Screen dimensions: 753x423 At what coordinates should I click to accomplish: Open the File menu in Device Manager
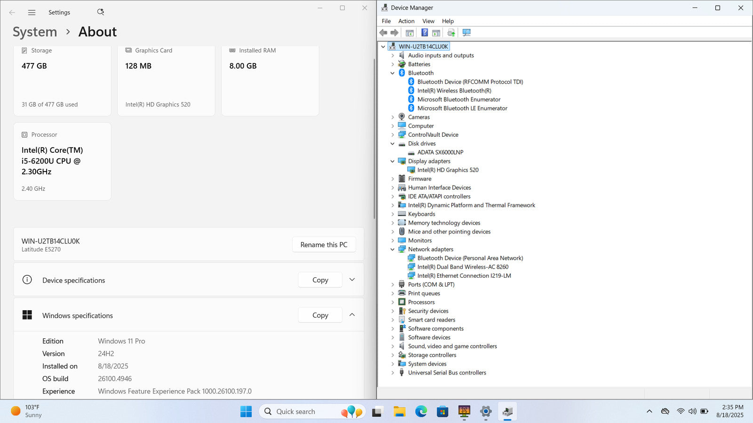pos(386,21)
